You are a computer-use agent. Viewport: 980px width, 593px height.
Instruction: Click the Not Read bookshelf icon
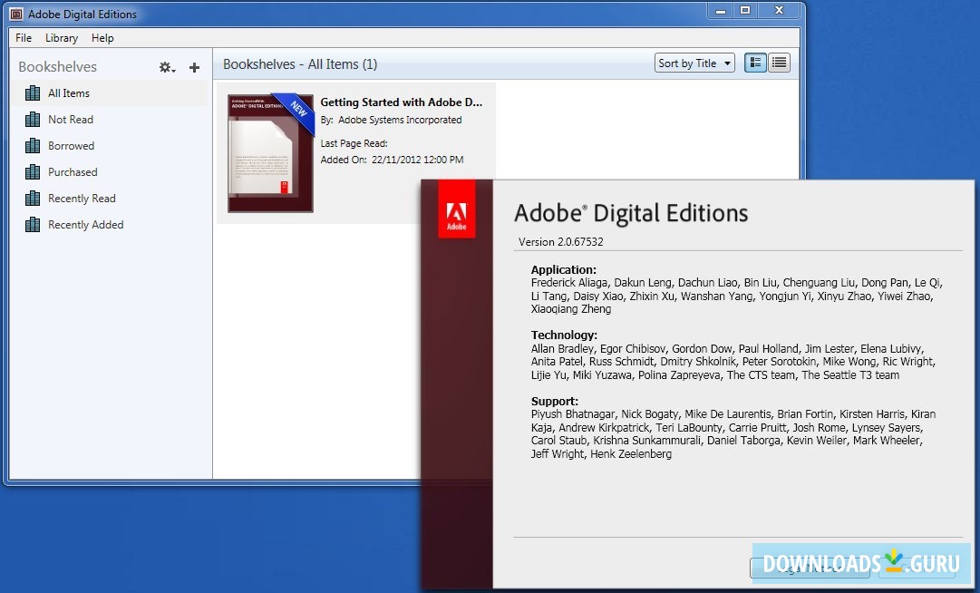(x=33, y=120)
